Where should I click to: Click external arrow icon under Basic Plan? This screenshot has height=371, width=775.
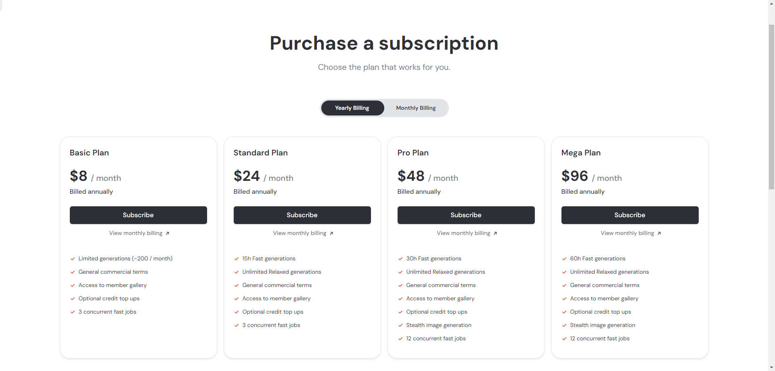tap(168, 233)
